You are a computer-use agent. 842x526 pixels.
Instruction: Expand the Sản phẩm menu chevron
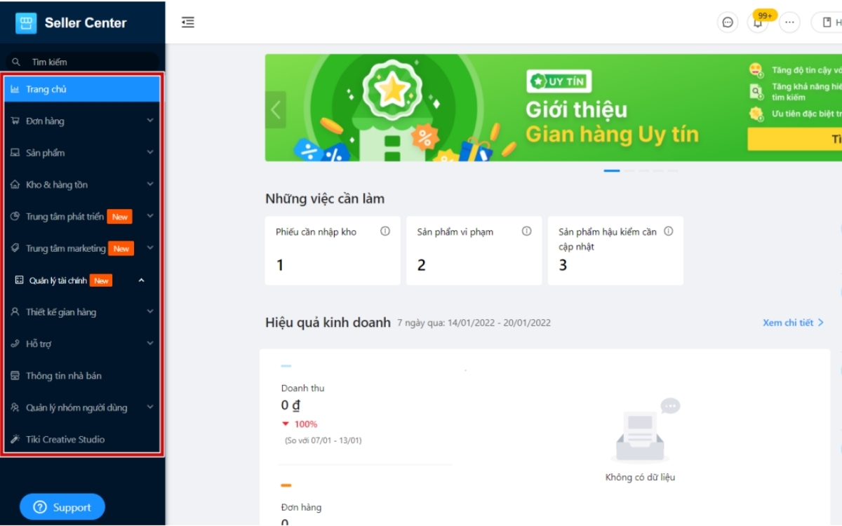click(x=150, y=152)
